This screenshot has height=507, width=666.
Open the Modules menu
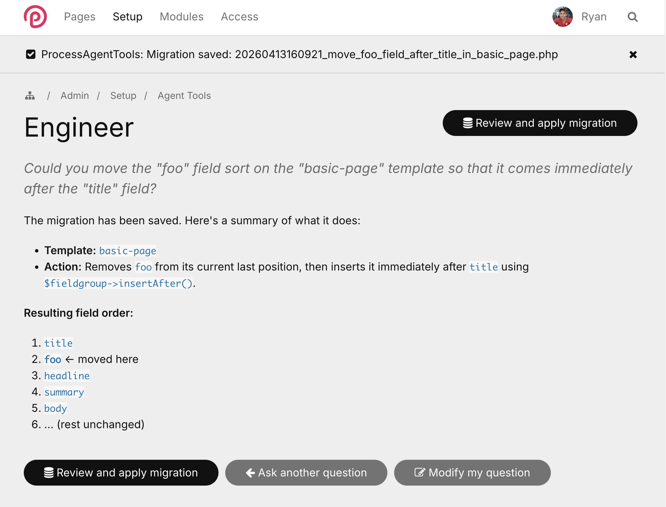click(x=181, y=17)
